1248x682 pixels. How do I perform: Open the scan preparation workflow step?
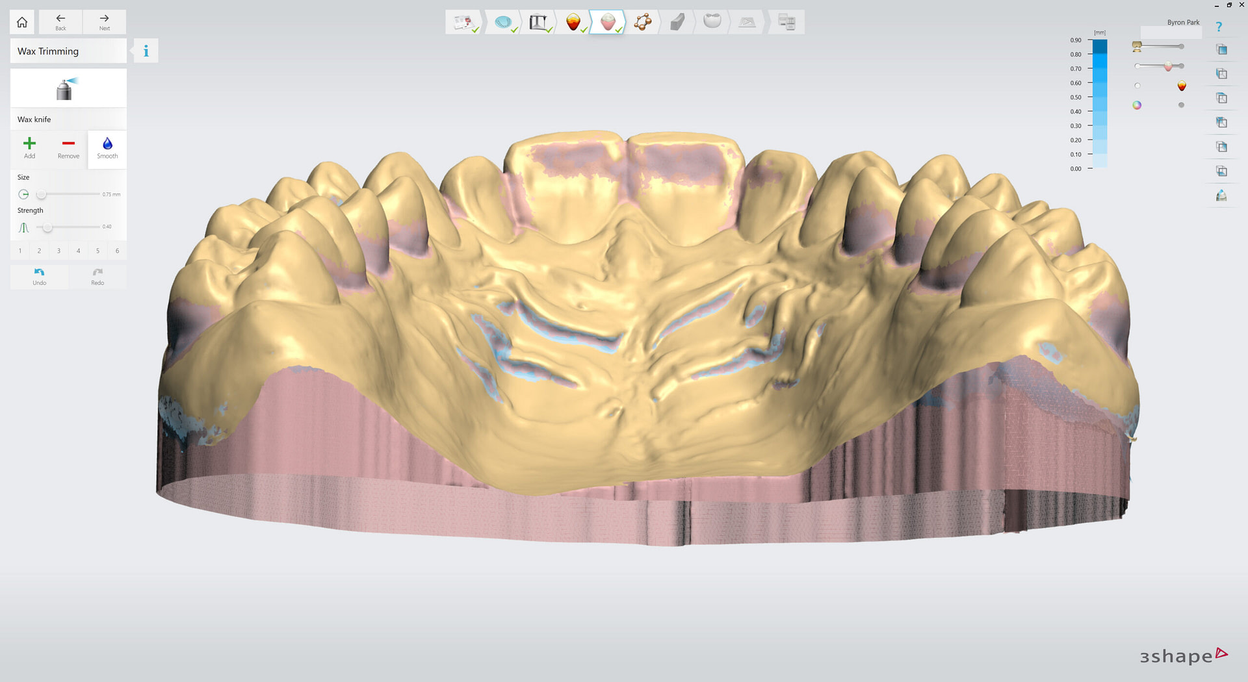(x=504, y=21)
